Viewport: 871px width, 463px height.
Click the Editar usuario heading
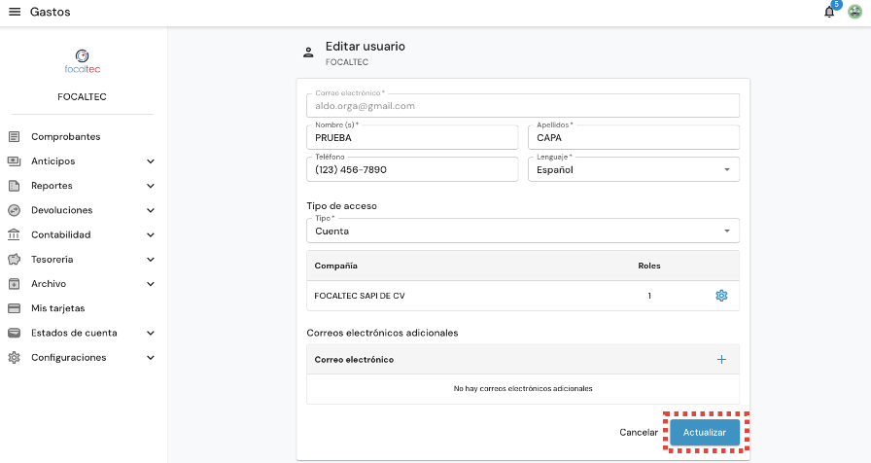point(365,46)
